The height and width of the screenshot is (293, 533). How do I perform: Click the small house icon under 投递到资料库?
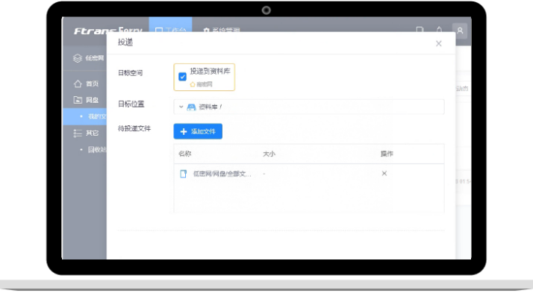[x=193, y=84]
